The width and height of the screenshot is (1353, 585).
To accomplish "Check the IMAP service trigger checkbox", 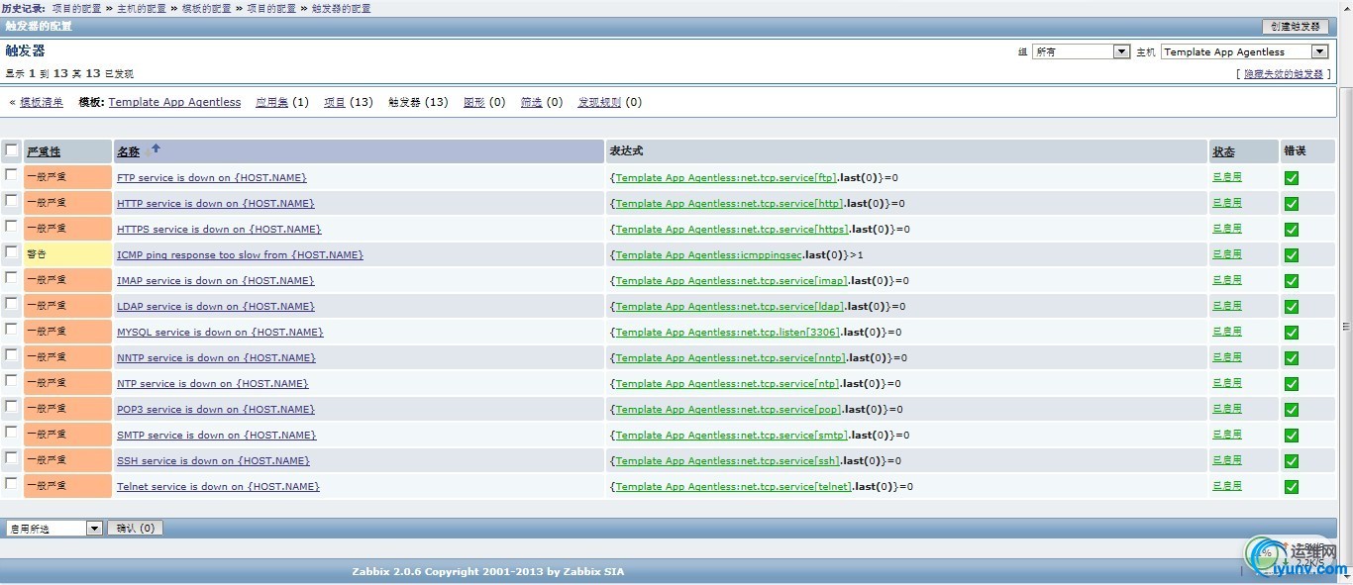I will click(x=11, y=277).
